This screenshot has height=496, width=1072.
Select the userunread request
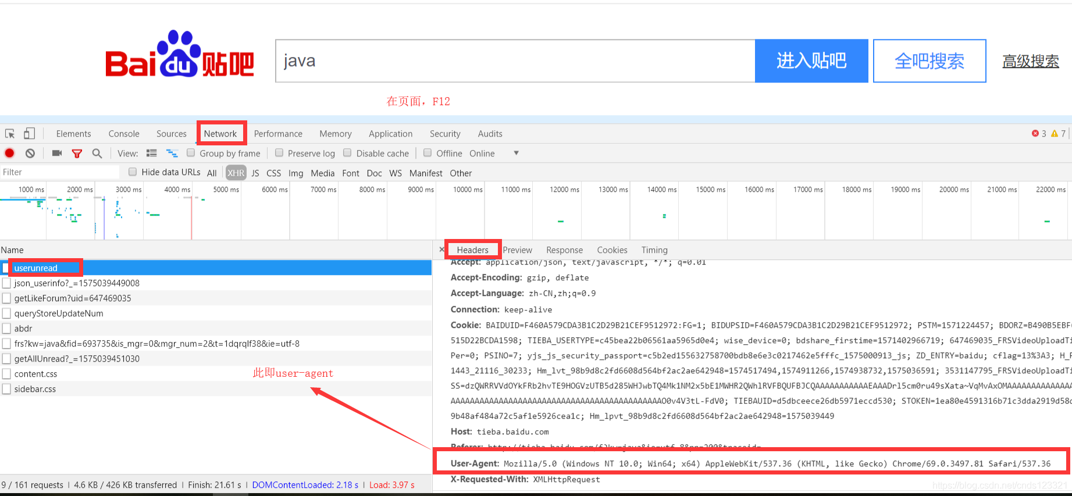point(215,268)
